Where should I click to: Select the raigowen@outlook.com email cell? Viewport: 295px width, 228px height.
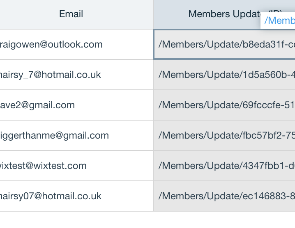coord(76,45)
